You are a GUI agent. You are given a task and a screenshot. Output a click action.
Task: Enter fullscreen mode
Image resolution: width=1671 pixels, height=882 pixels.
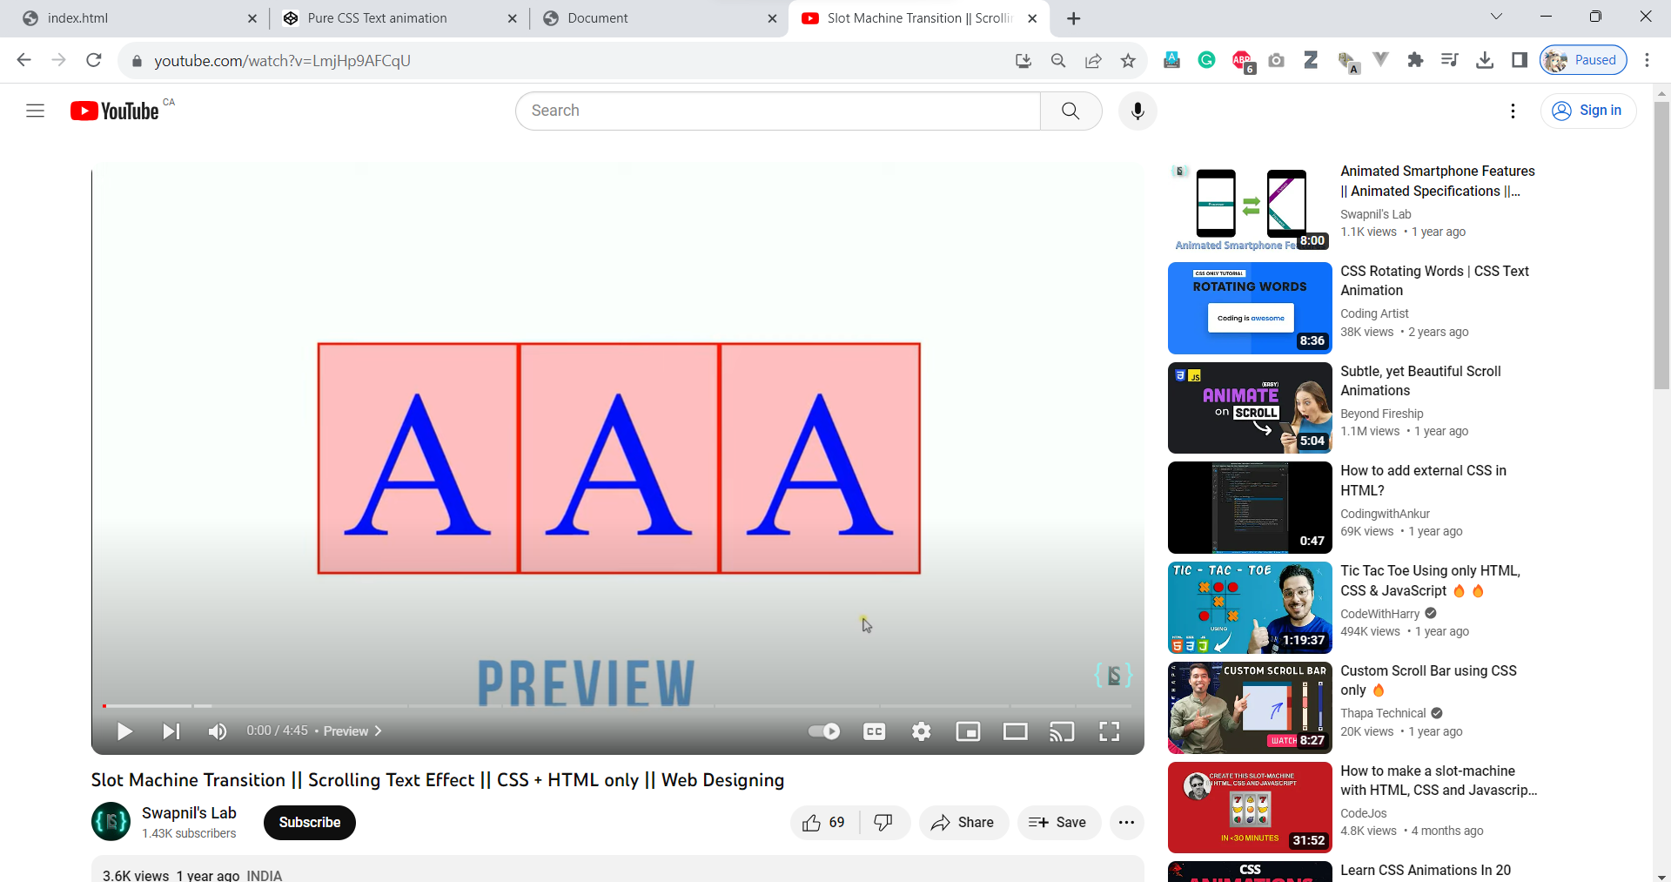point(1109,731)
